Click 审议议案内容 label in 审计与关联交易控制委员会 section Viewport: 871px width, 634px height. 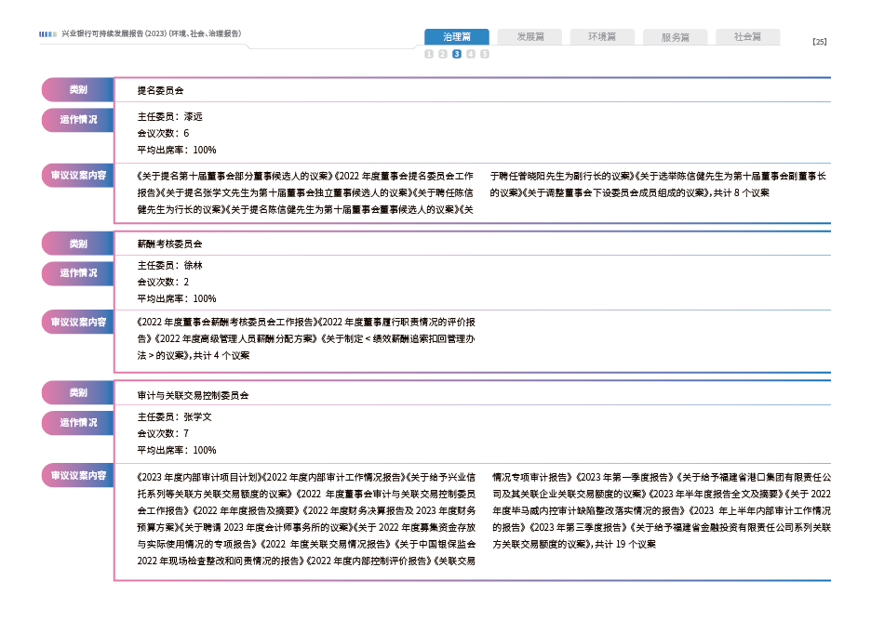coord(77,476)
